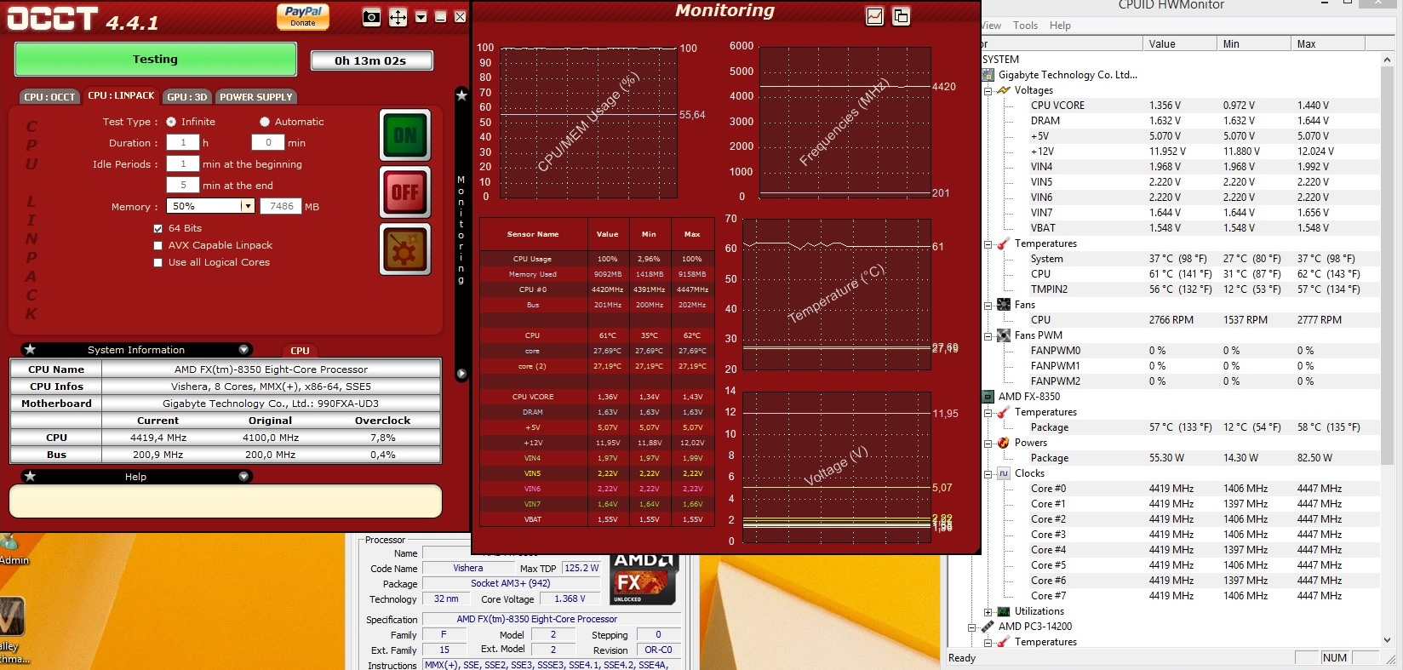Screen dimensions: 1403x670
Task: Click the Duration hours input field
Action: pyautogui.click(x=183, y=143)
